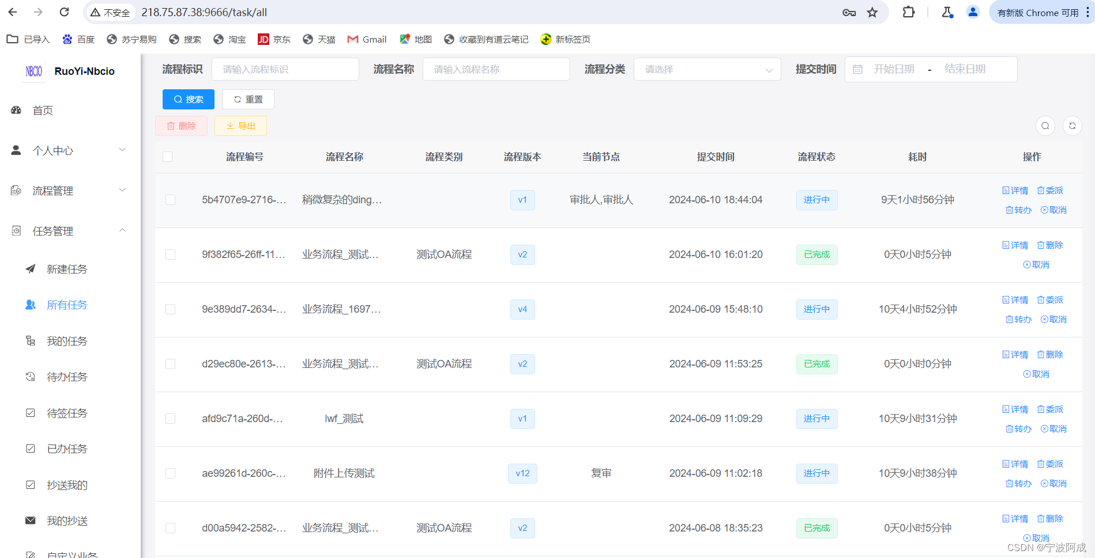Open 苏宁易购 bookmark
The width and height of the screenshot is (1095, 558).
(x=131, y=39)
